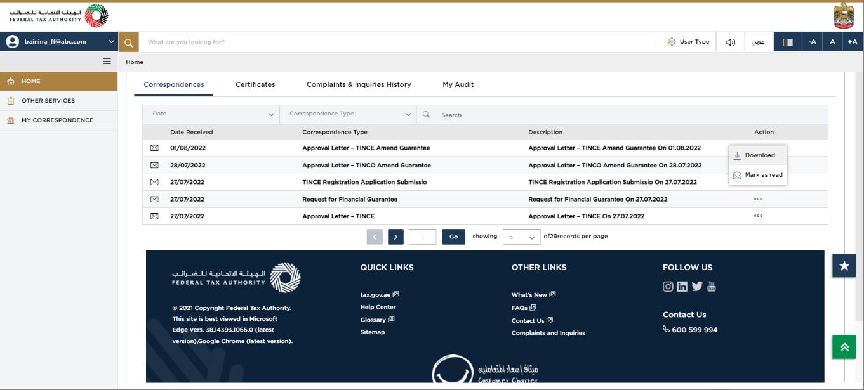Click the green back-to-top arrows button
Viewport: 864px width, 390px height.
point(844,347)
